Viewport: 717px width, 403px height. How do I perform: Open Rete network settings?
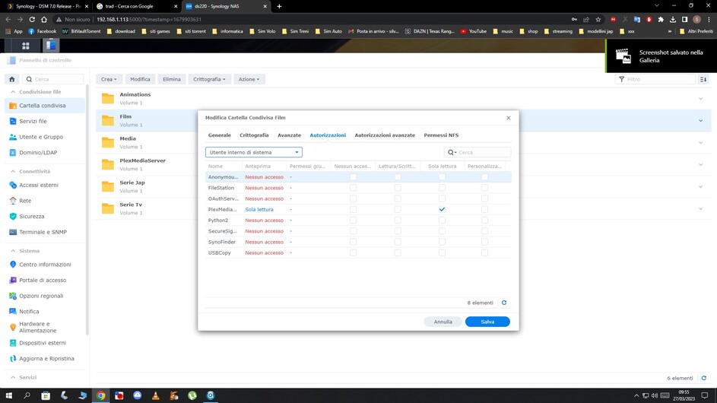45,201
